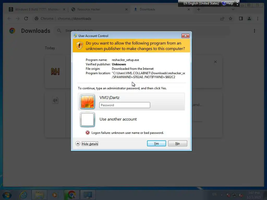Click the red logon failure error icon
This screenshot has height=200, width=267.
(88, 133)
